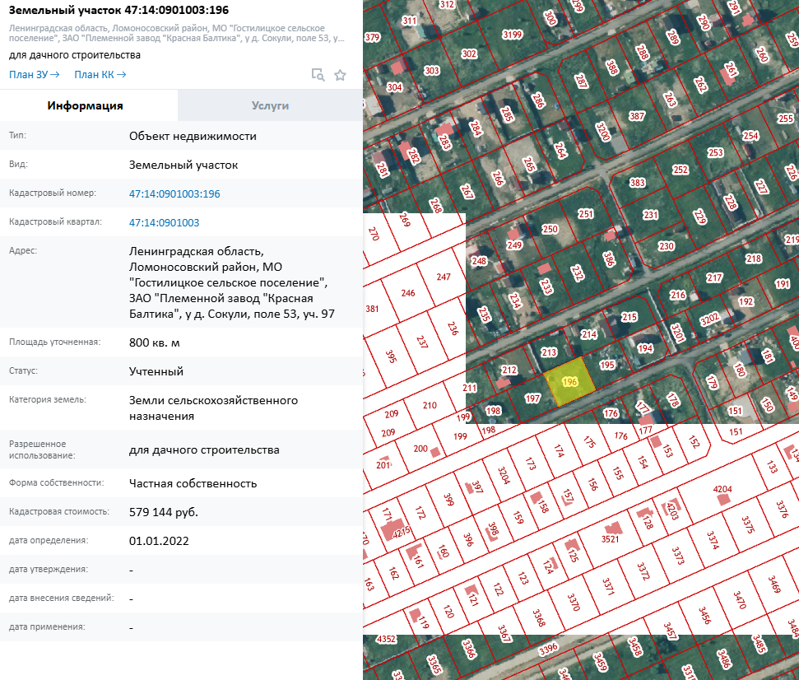Open the План КК link

tap(100, 75)
